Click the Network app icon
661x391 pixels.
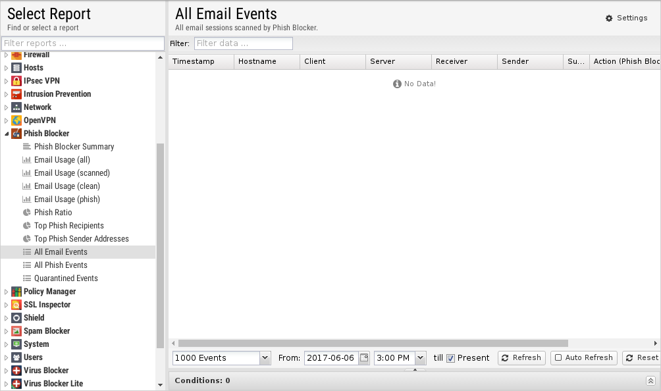[16, 107]
